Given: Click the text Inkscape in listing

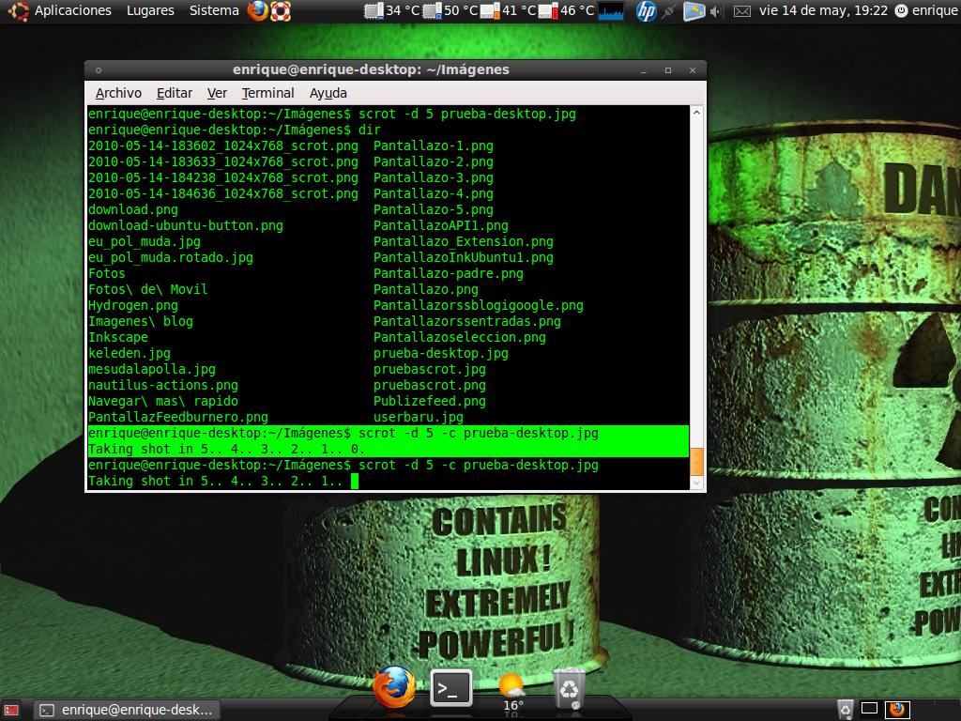Looking at the screenshot, I should click(118, 337).
